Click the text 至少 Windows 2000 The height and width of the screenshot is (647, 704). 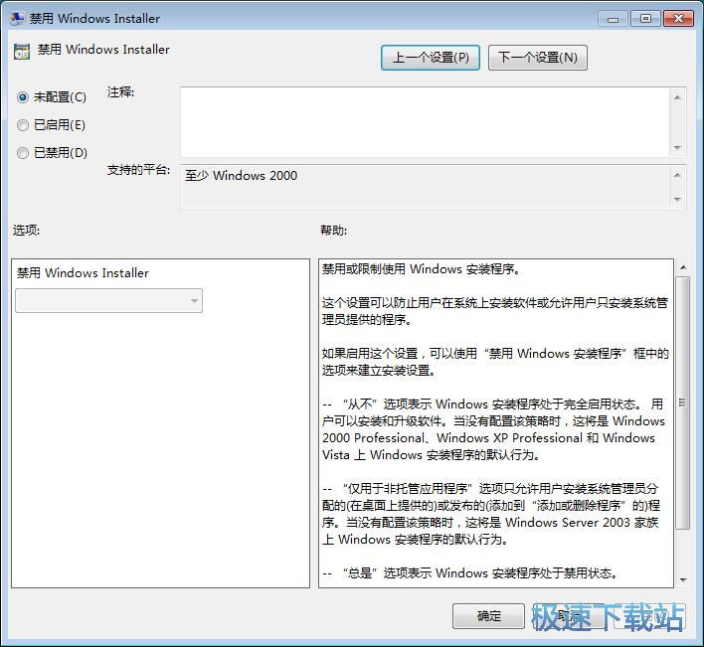[x=241, y=176]
